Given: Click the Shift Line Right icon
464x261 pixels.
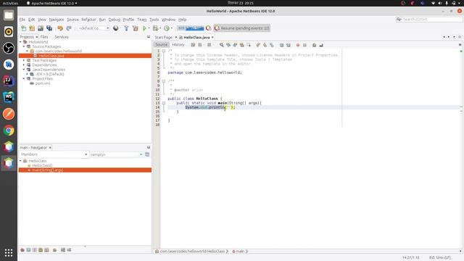Looking at the screenshot, I should coord(289,45).
